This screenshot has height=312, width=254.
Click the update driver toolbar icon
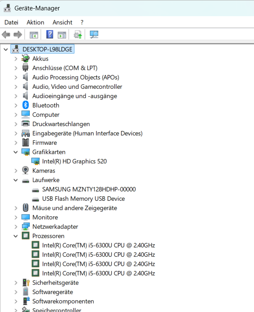78,34
